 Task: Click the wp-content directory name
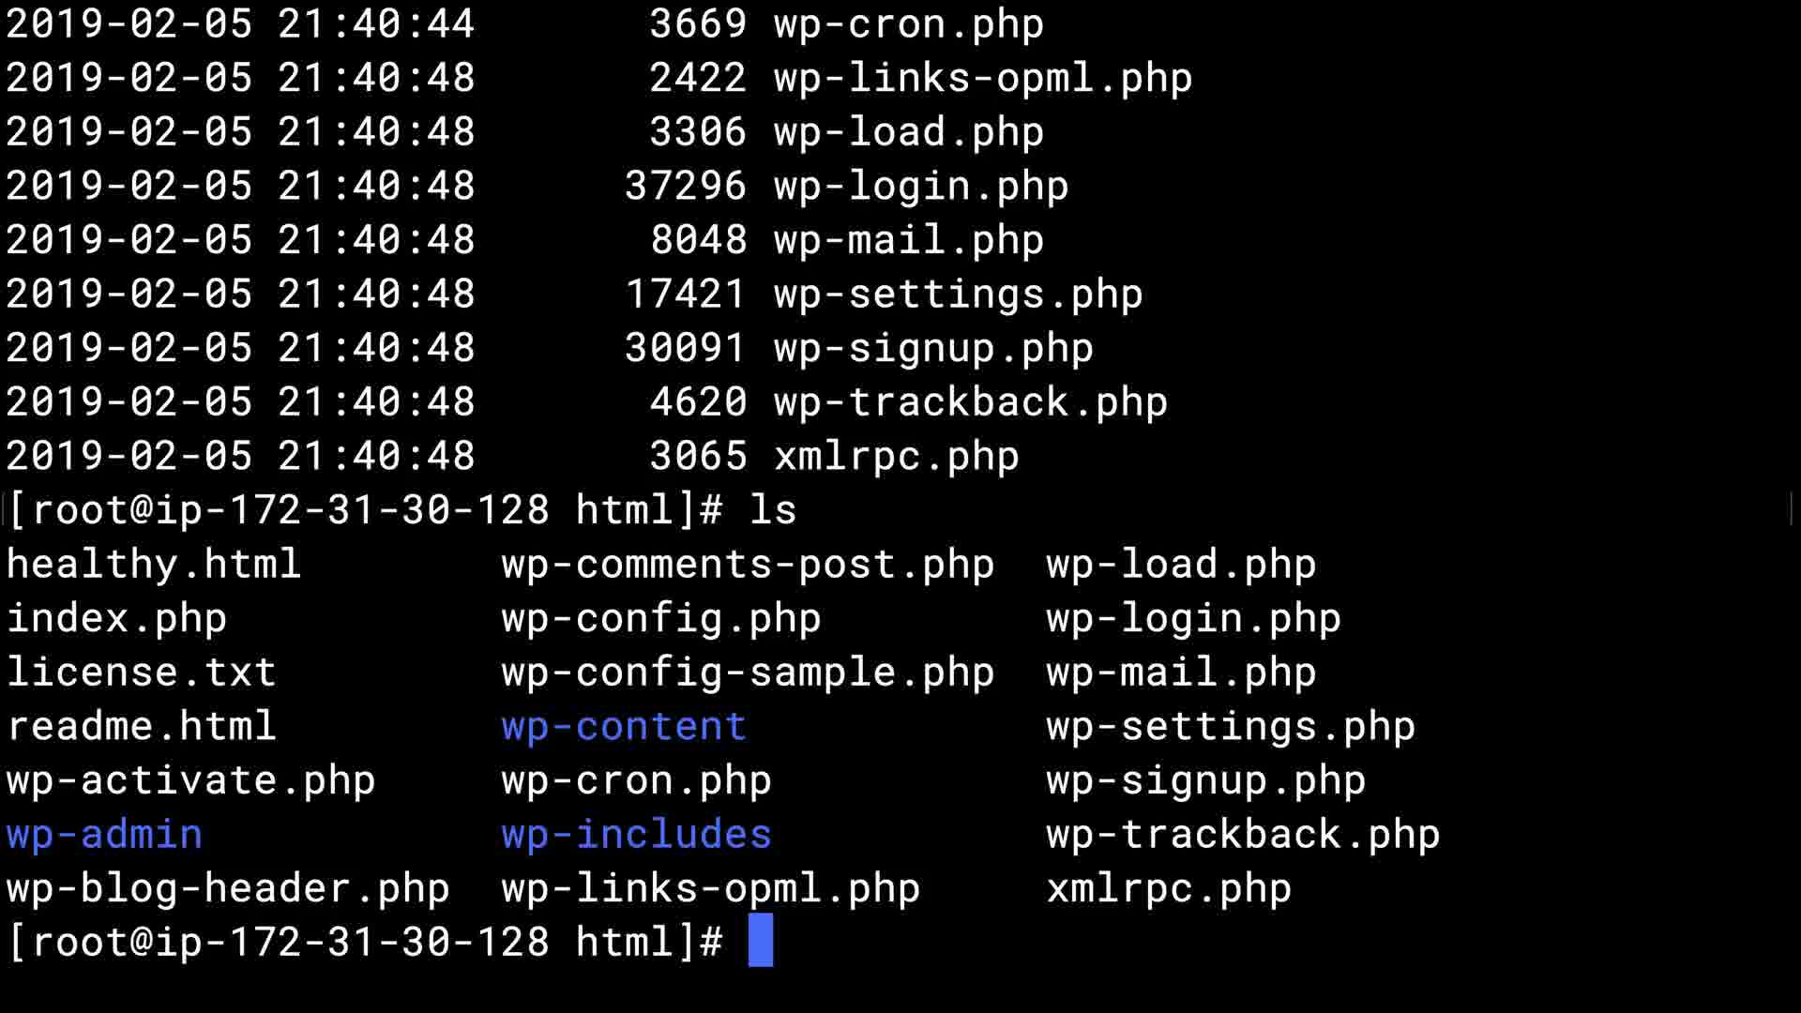click(624, 726)
